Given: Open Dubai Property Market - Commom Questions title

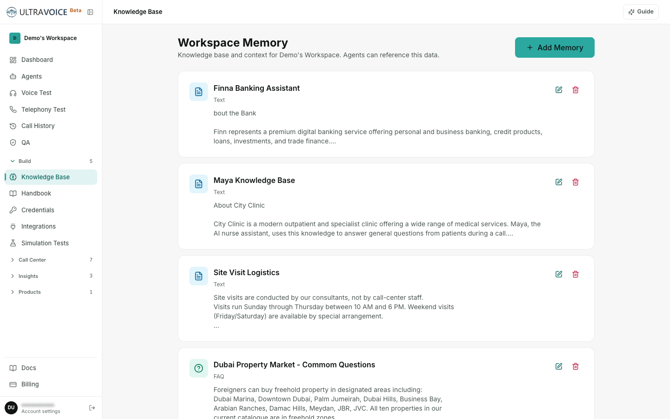Looking at the screenshot, I should (294, 365).
